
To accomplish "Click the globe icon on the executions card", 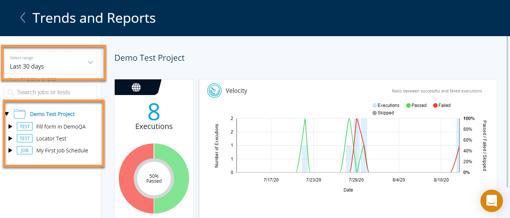I will (136, 88).
